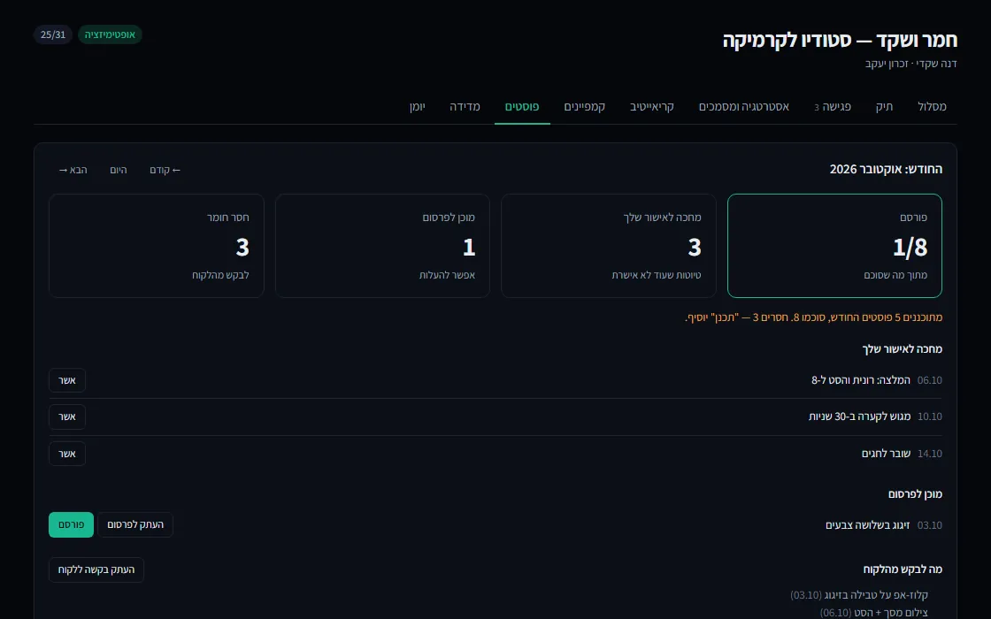The image size is (991, 619).
Task: Click the studio title חמר ושקד — סטודיו לקרמיקה
Action: tap(840, 41)
